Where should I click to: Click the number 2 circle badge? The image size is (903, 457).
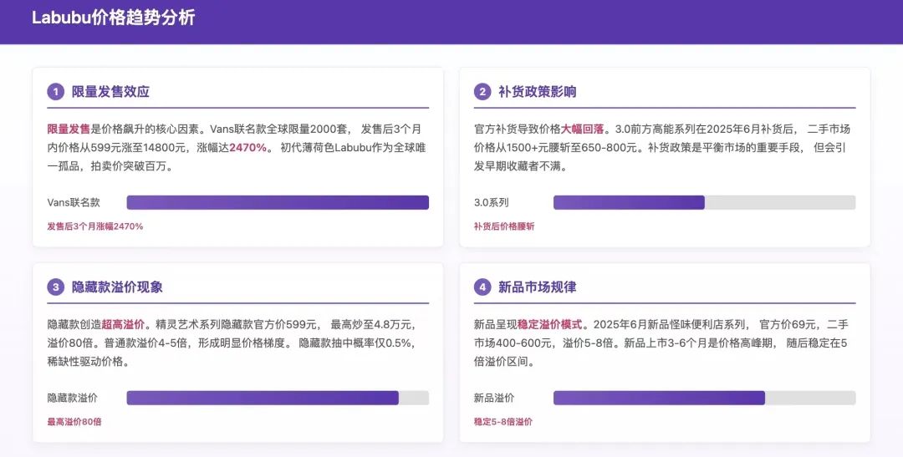pos(482,92)
